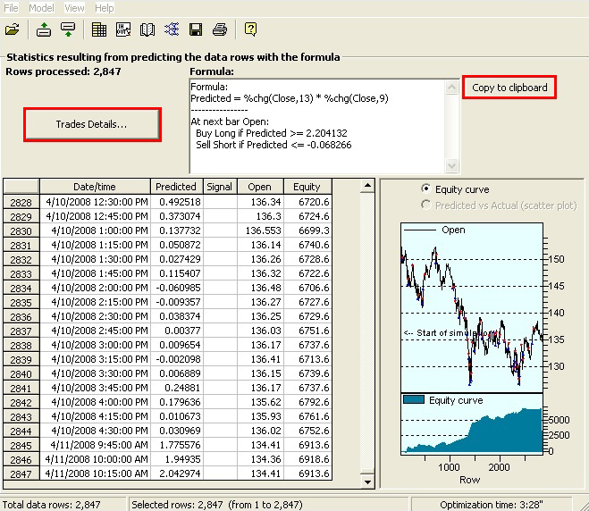The image size is (589, 511).
Task: Click equity value 6918.6
Action: click(x=307, y=459)
